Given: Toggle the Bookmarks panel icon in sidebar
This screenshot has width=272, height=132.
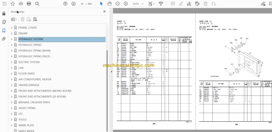Looking at the screenshot, I should click(x=4, y=31).
